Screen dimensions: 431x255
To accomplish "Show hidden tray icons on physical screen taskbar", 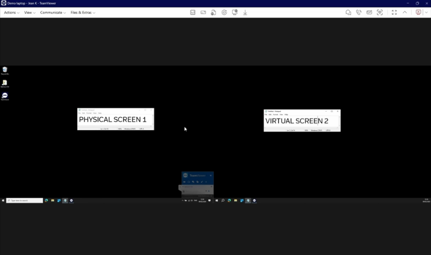I will (x=183, y=200).
